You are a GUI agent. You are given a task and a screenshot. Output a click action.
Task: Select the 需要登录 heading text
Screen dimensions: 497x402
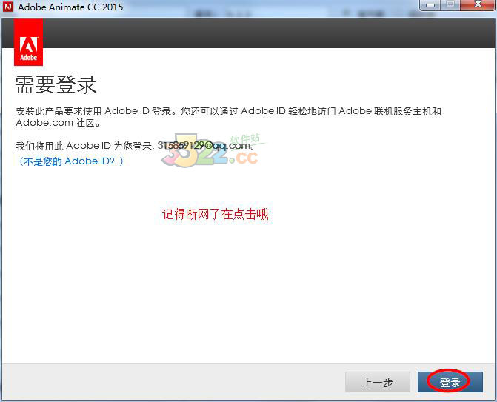point(56,84)
